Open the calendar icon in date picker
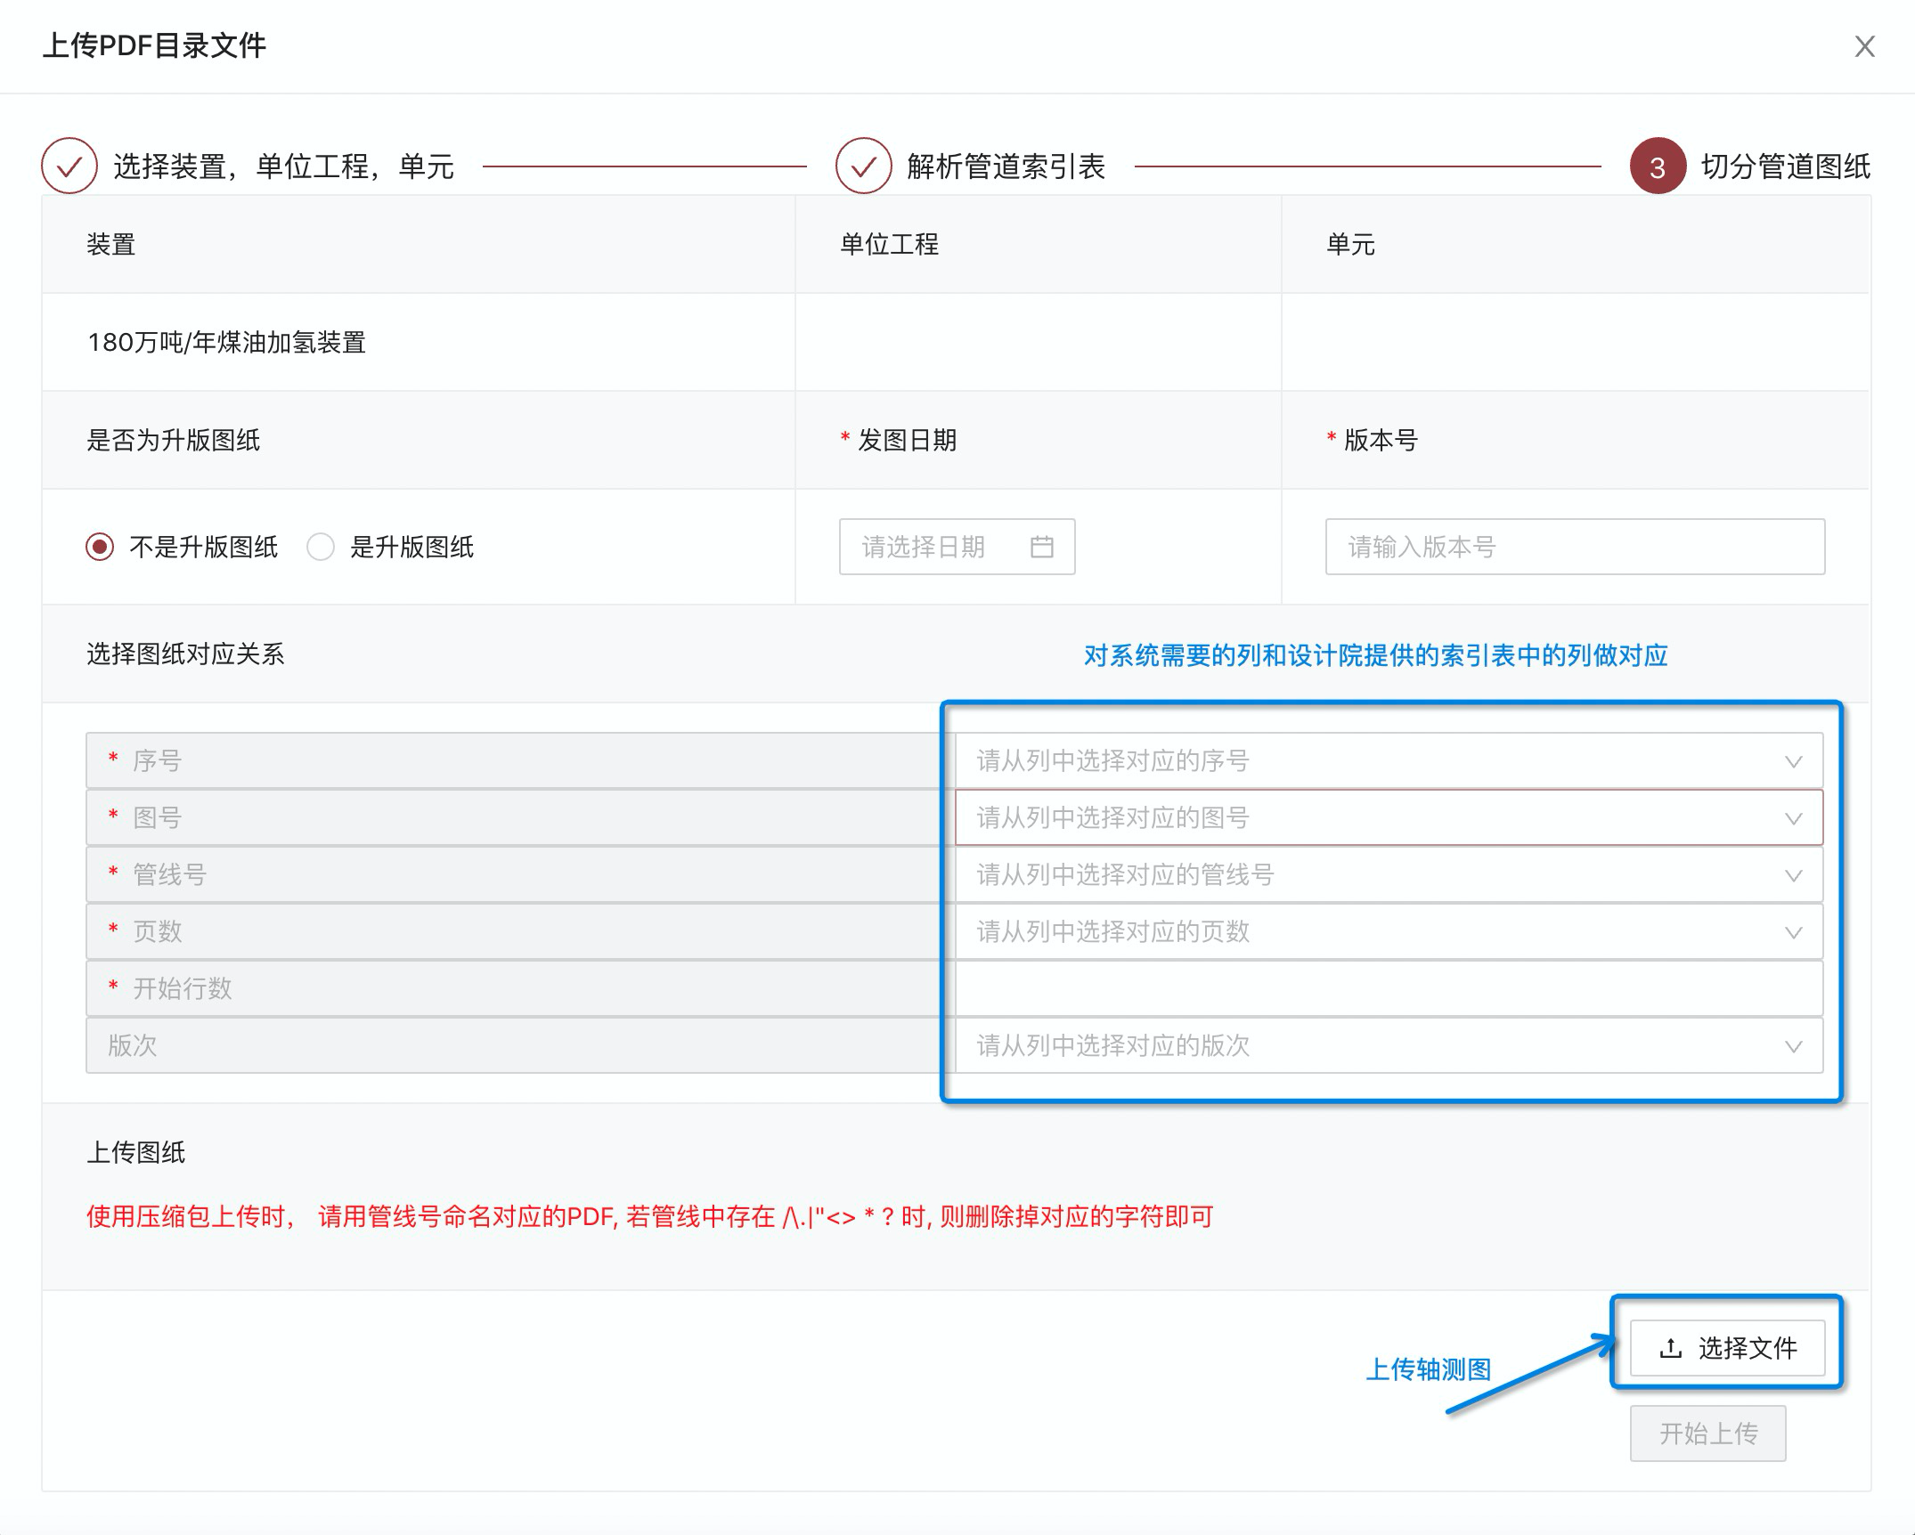 pos(1042,547)
